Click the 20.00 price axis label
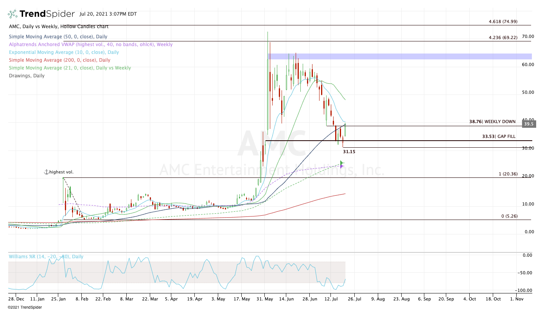 point(528,176)
